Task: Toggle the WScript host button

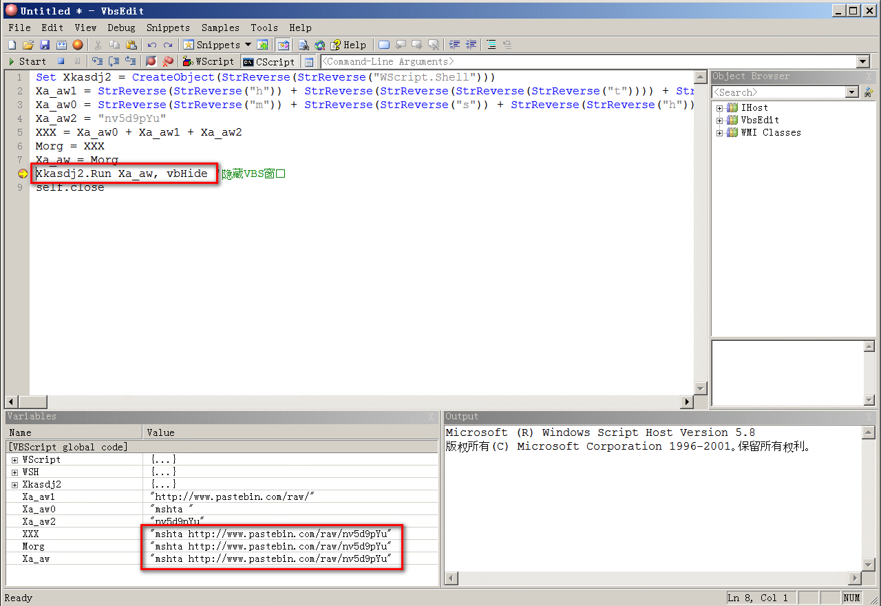Action: [209, 61]
